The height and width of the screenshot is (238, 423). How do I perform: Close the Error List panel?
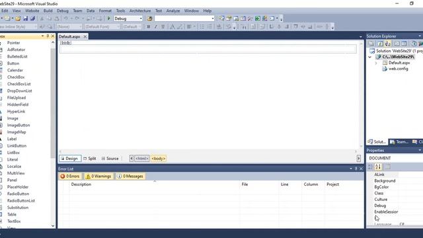(362, 169)
